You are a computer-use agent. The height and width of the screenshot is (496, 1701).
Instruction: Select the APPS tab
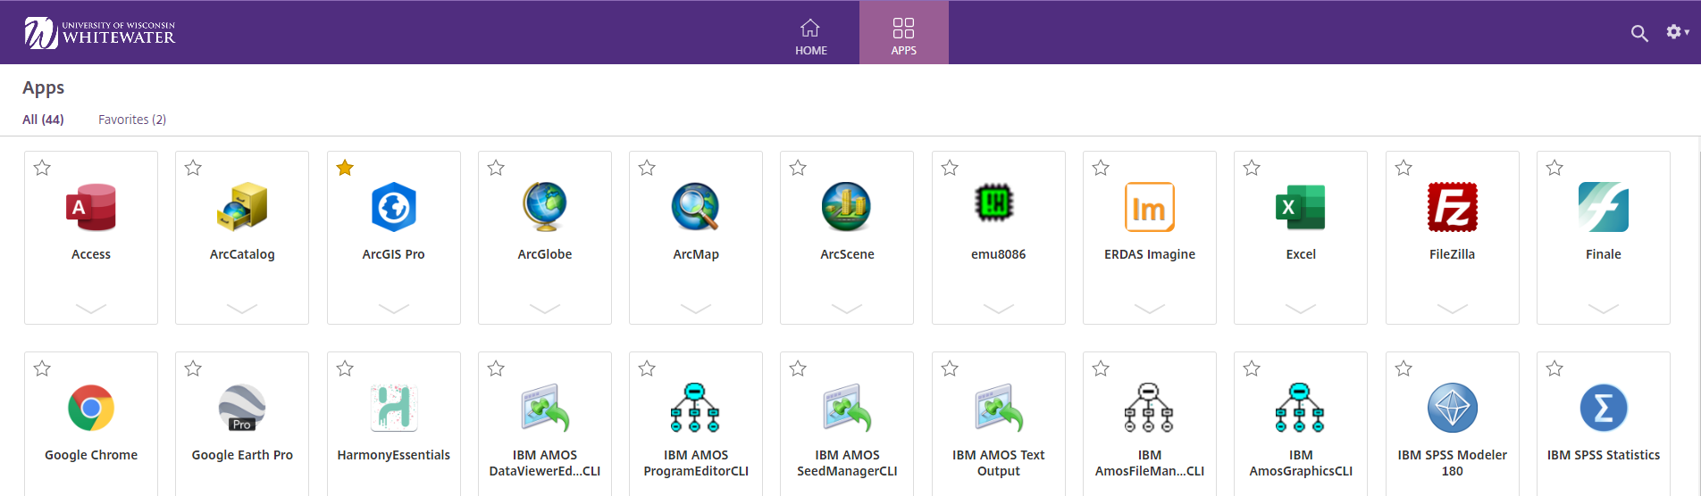click(904, 33)
